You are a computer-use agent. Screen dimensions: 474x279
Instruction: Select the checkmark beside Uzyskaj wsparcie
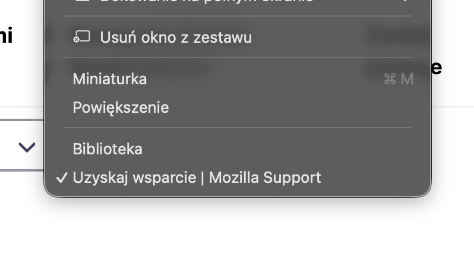tap(62, 177)
